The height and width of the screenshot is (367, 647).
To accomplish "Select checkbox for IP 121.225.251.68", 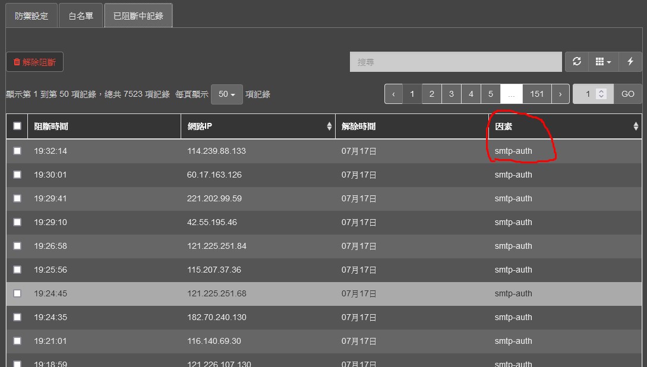I will [17, 293].
